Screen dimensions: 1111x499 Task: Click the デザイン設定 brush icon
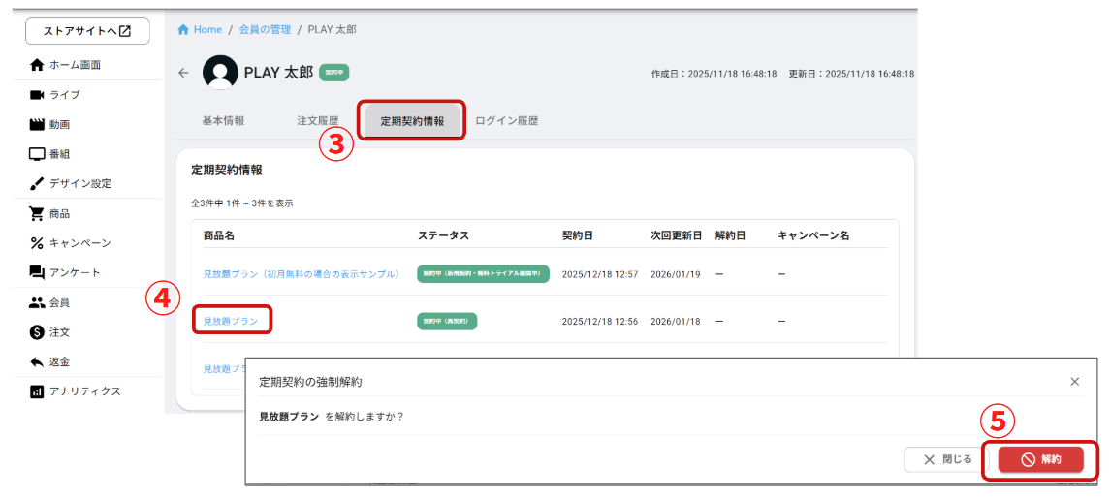point(37,184)
